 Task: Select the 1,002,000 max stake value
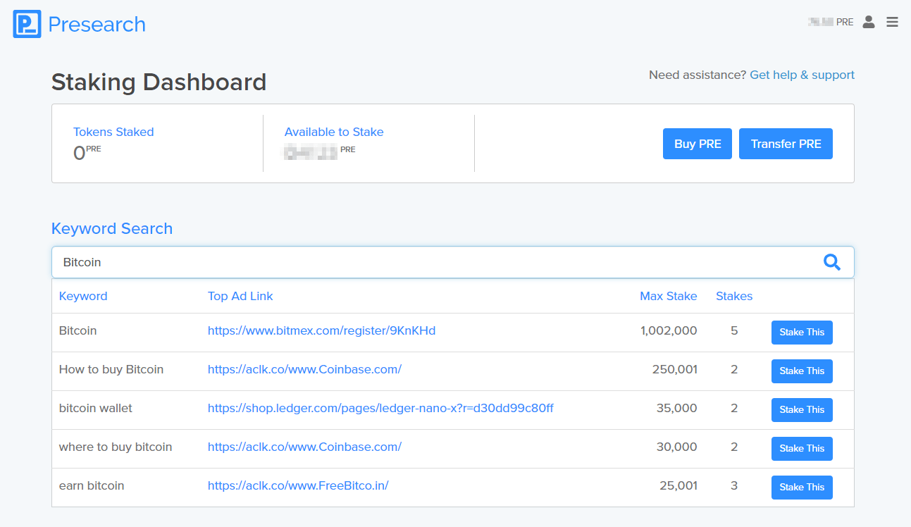point(669,330)
